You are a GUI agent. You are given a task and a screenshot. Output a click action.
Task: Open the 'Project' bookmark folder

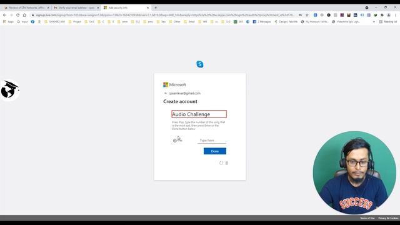pos(75,22)
